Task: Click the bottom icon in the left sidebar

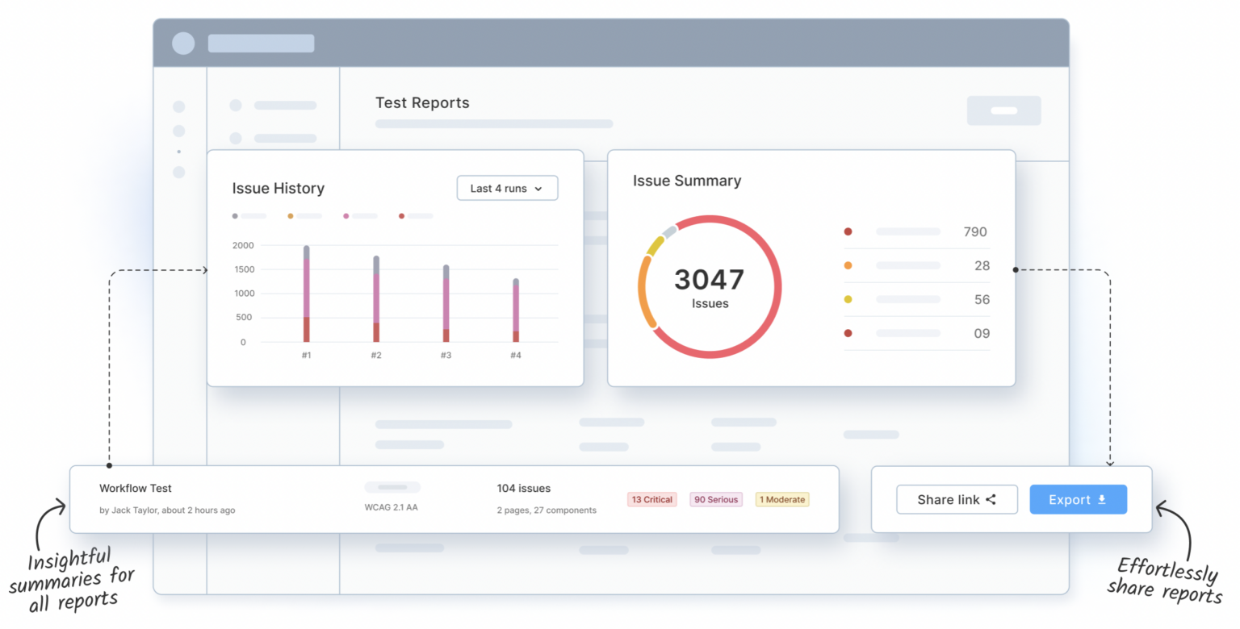Action: pyautogui.click(x=179, y=172)
